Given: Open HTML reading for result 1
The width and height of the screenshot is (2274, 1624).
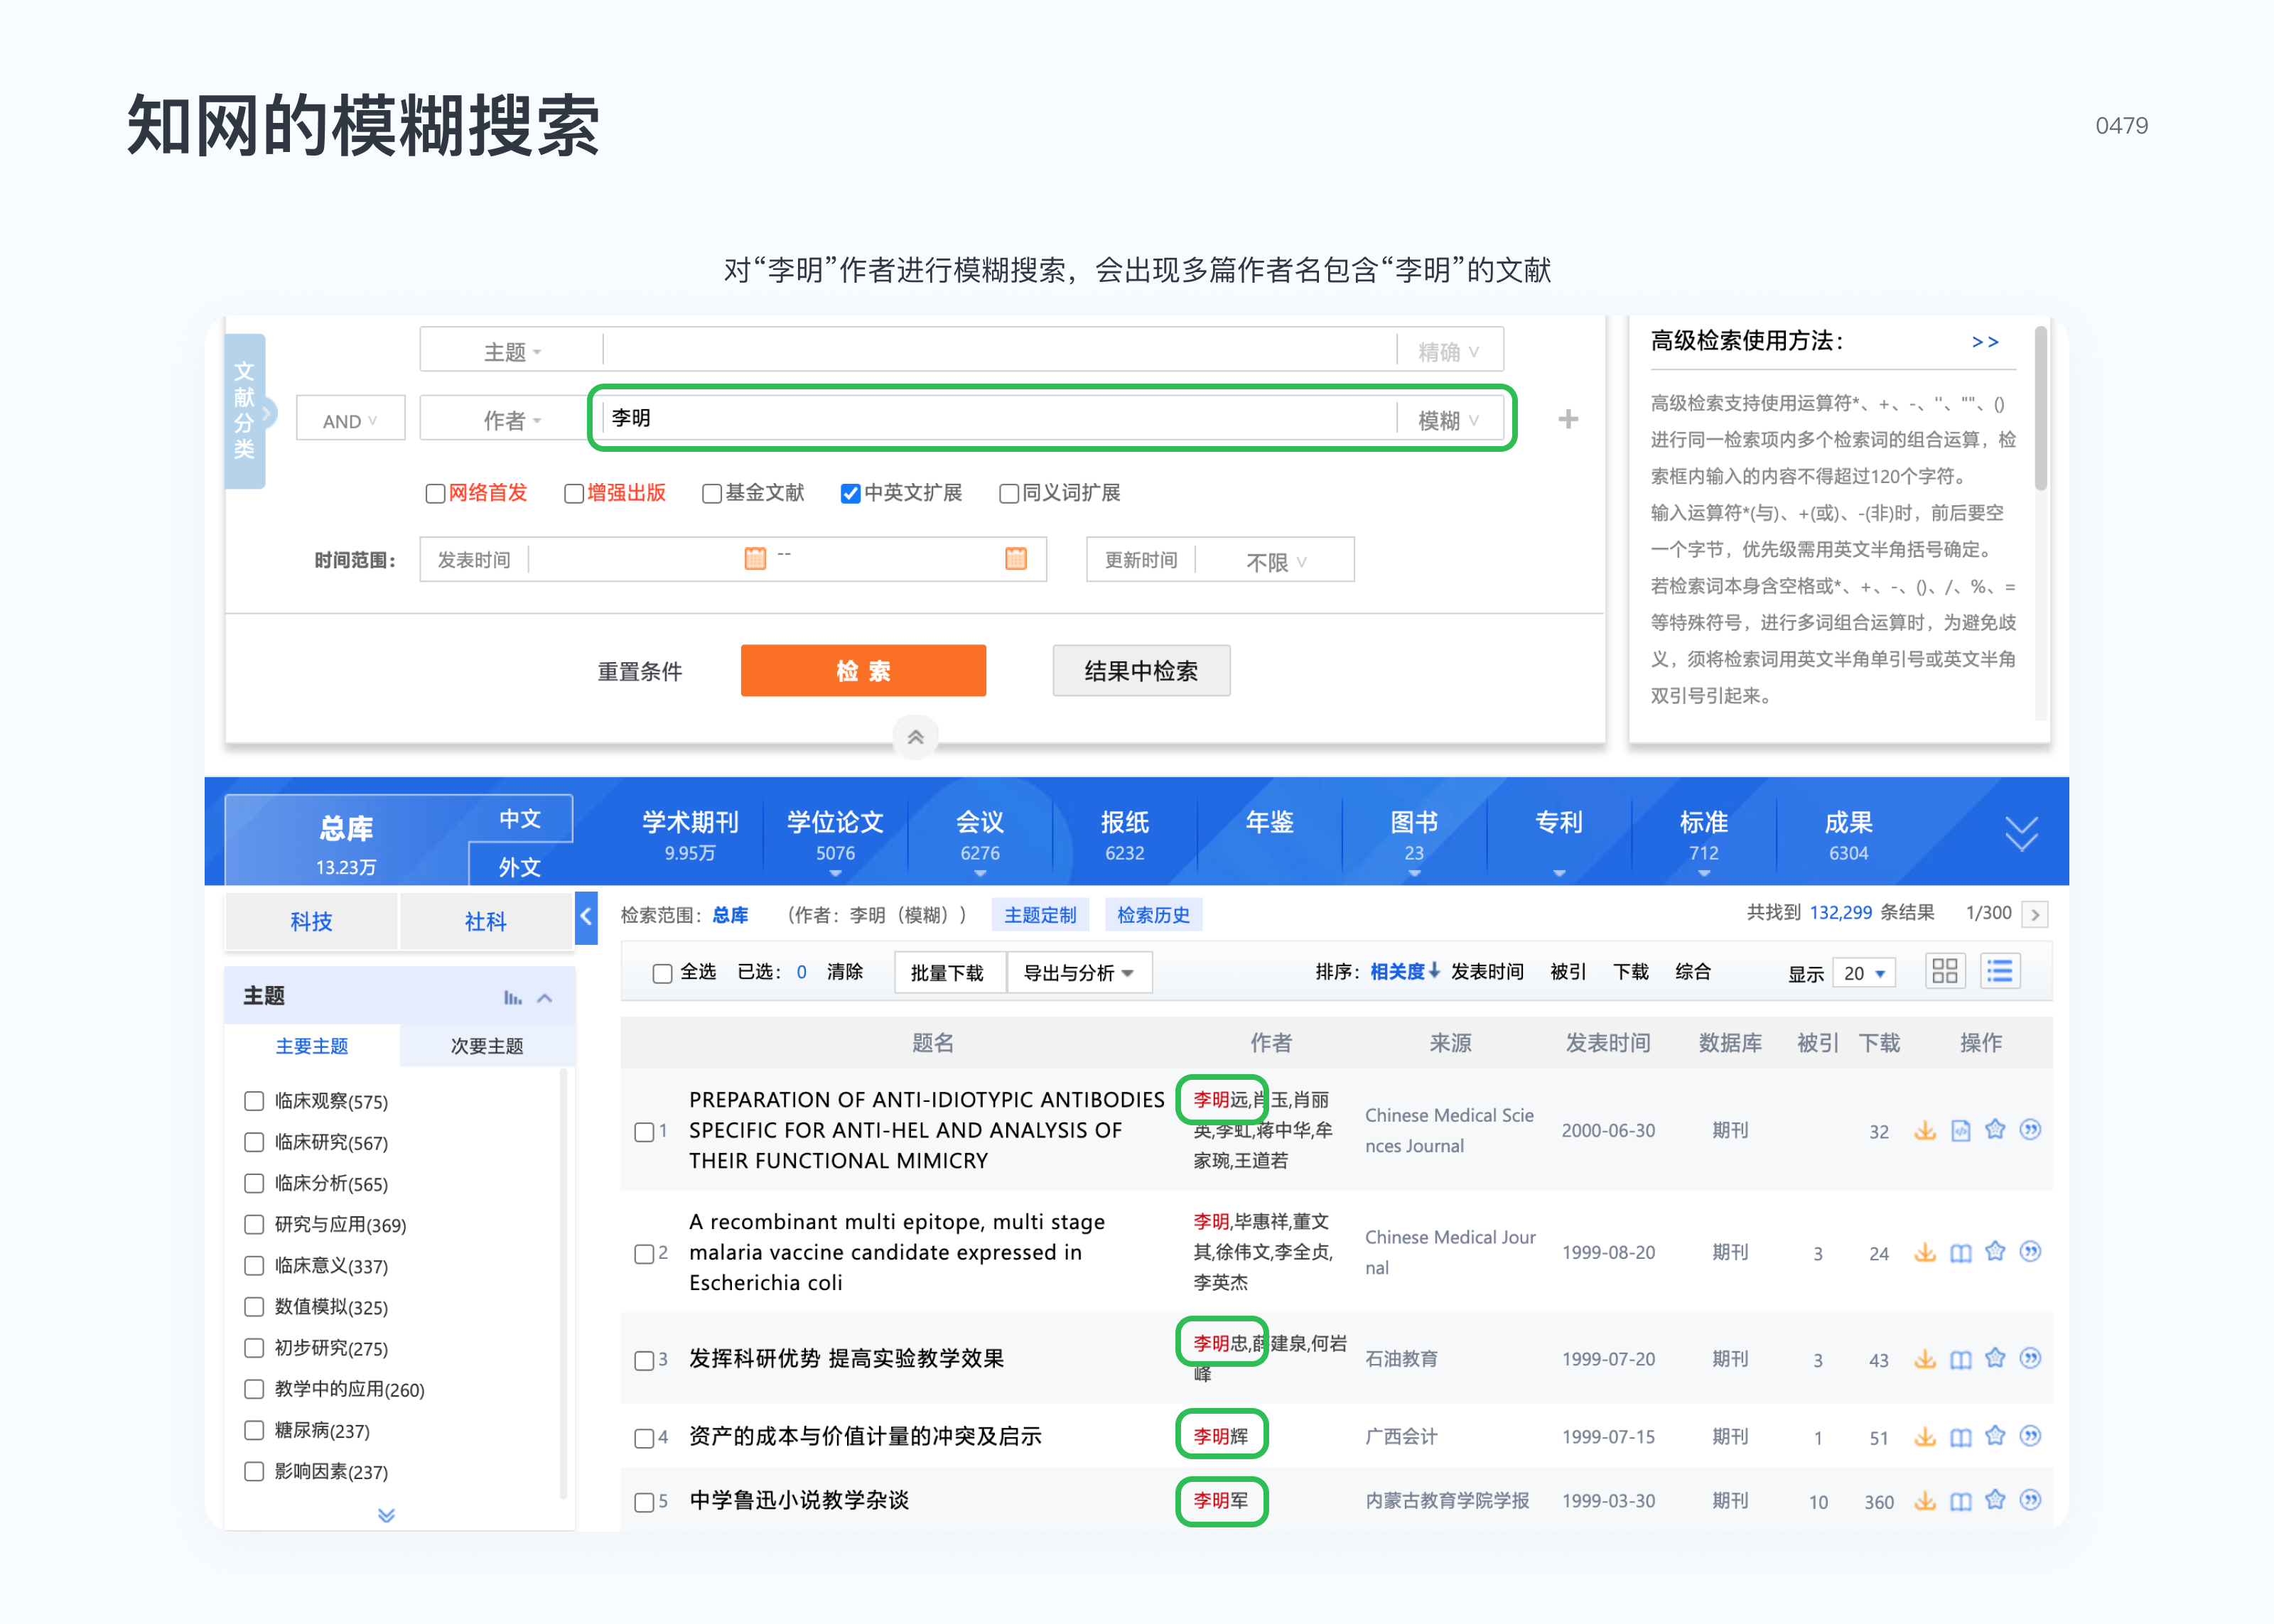Looking at the screenshot, I should [1961, 1131].
